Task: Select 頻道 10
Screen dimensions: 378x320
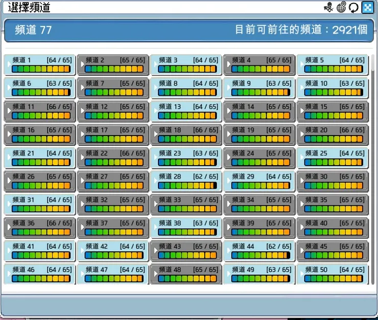Action: click(333, 88)
